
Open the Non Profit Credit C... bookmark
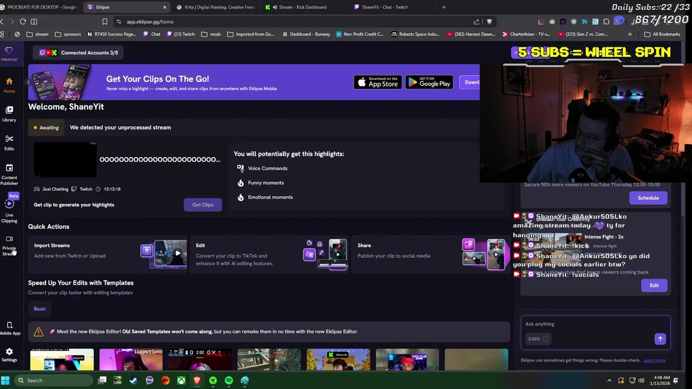360,34
